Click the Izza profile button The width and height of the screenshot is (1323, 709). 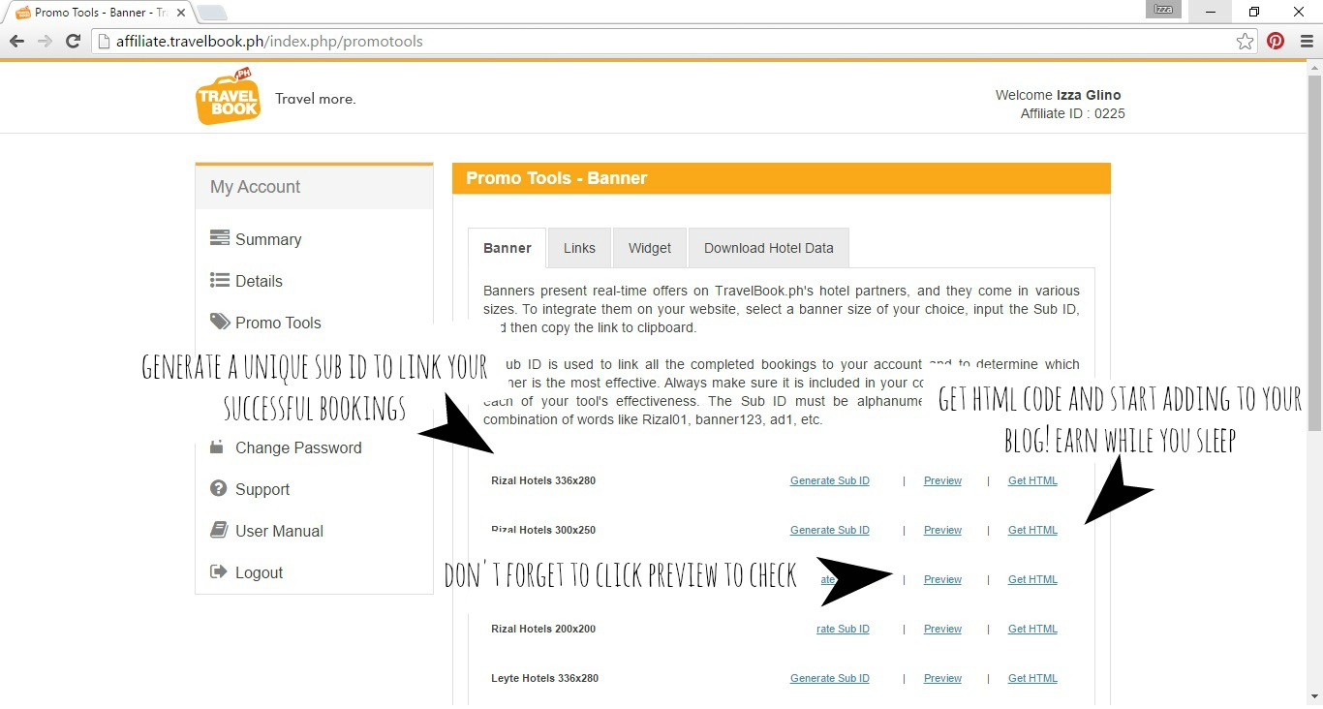[1163, 10]
